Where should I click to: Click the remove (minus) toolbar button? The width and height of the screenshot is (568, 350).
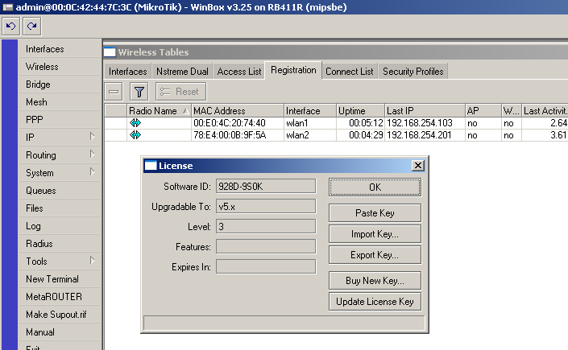pos(114,92)
